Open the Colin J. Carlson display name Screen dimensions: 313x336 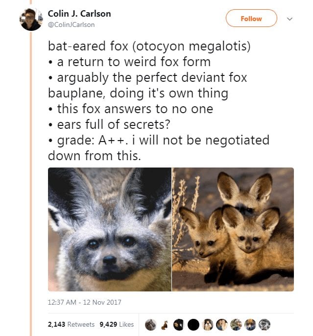[x=79, y=14]
